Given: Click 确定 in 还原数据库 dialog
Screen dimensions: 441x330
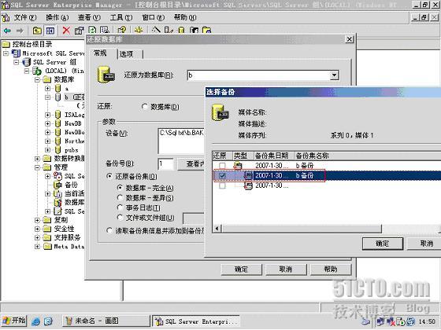Looking at the screenshot, I should pyautogui.click(x=241, y=269).
